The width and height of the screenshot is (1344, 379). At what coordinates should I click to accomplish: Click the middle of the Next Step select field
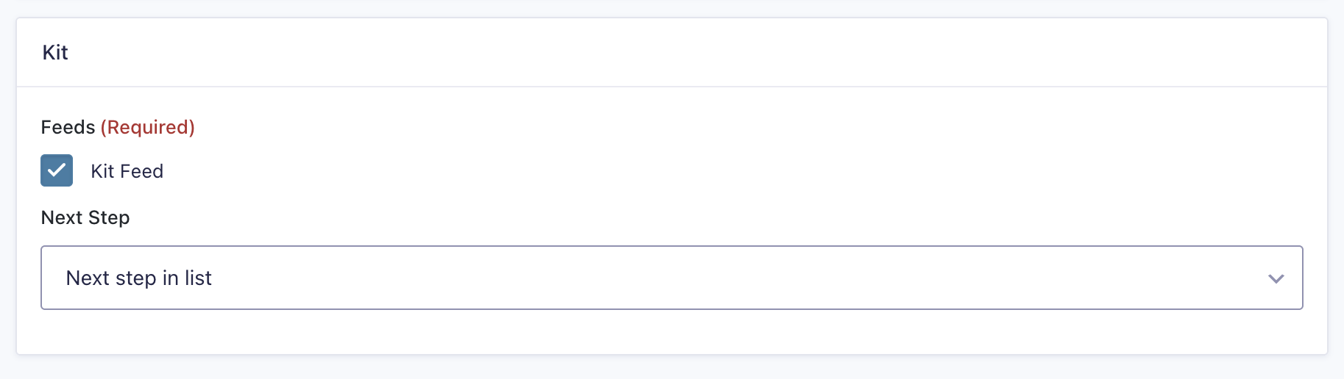coord(671,278)
